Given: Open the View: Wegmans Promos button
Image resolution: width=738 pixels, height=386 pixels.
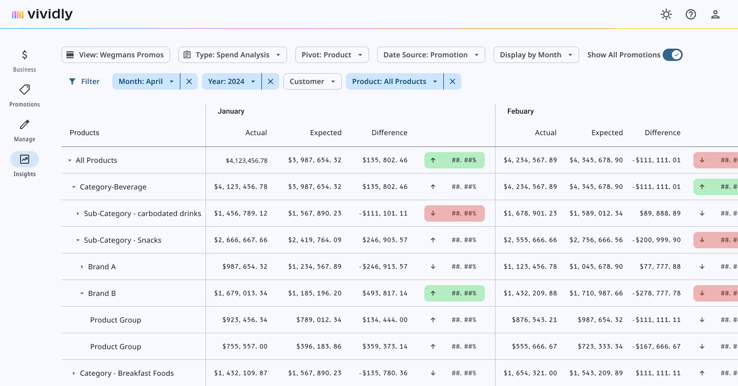Looking at the screenshot, I should (116, 55).
